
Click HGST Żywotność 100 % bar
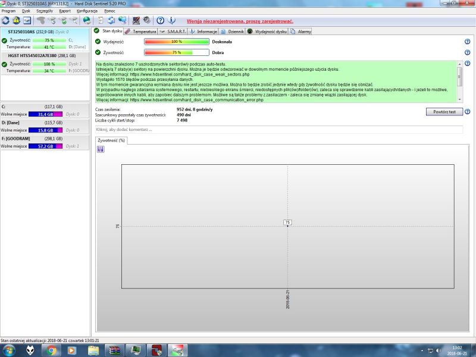click(49, 64)
